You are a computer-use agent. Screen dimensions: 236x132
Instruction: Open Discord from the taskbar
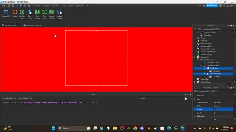pyautogui.click(x=142, y=128)
